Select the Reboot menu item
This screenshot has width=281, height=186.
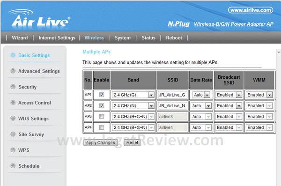point(174,38)
